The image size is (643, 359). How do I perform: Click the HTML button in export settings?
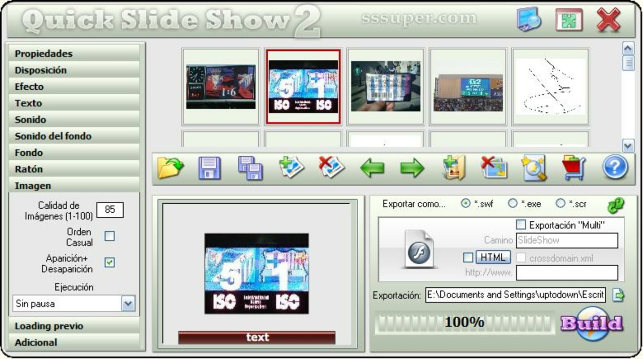[x=493, y=258]
